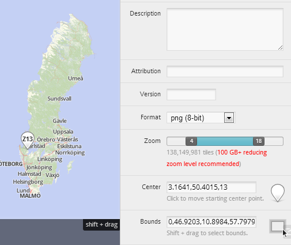This screenshot has width=291, height=245.
Task: Click the shift + drag tooltip label
Action: point(101,225)
